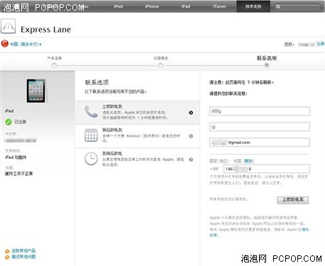Click the 更改 change country link
325x266 pixels.
coord(248,161)
